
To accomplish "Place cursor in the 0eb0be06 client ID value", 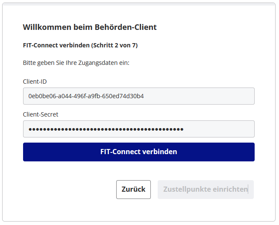I will click(85, 96).
